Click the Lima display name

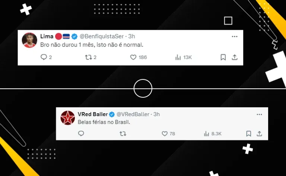point(47,36)
